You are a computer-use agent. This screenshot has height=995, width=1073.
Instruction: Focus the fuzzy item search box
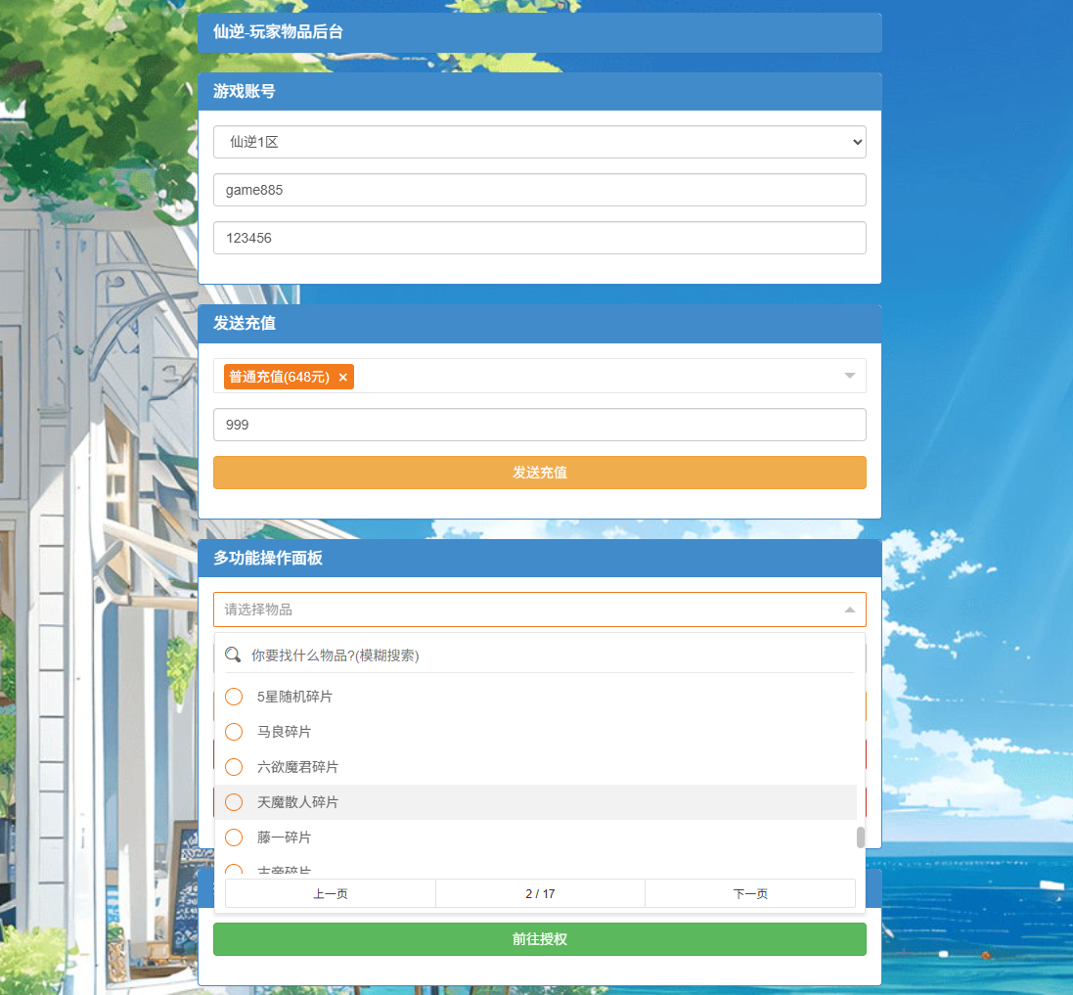pyautogui.click(x=548, y=655)
